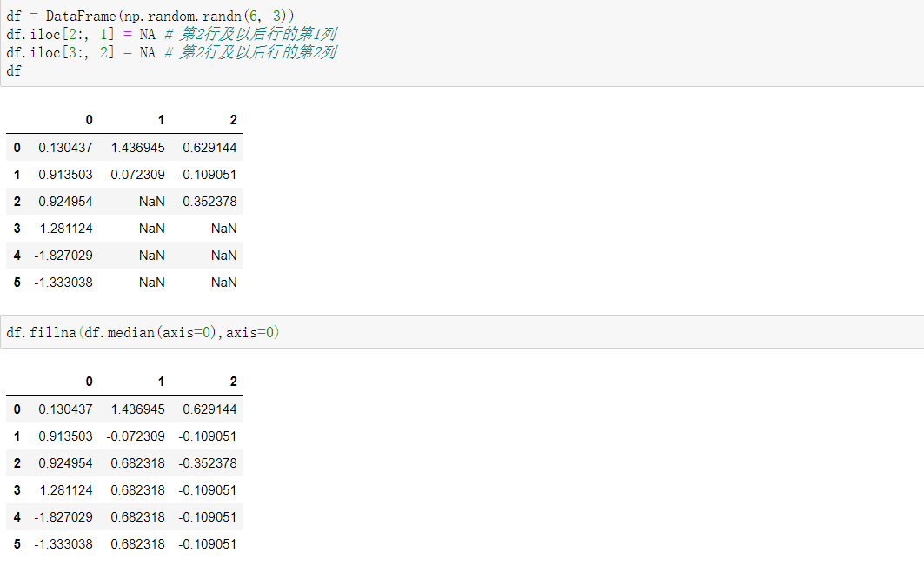The image size is (924, 572).
Task: Select -0.109051 in the first output table
Action: [208, 175]
